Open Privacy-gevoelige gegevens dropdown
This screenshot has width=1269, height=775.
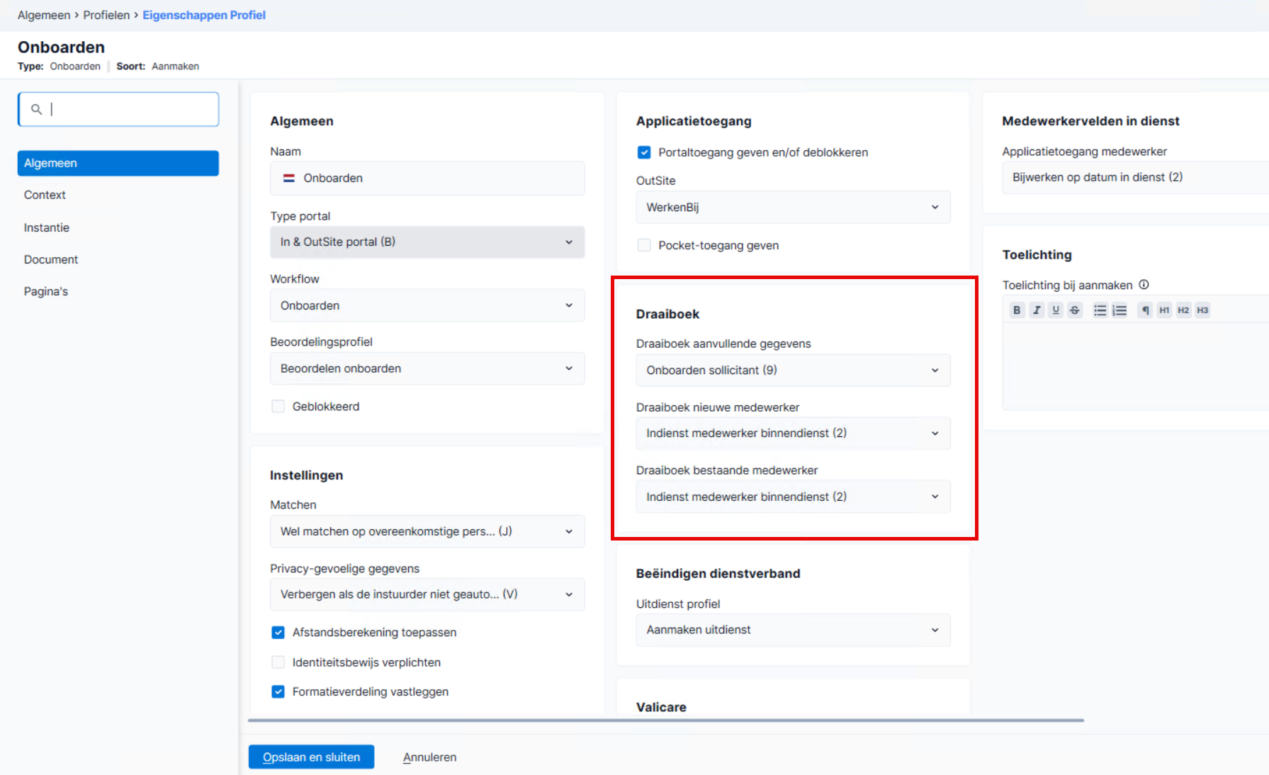[x=427, y=594]
